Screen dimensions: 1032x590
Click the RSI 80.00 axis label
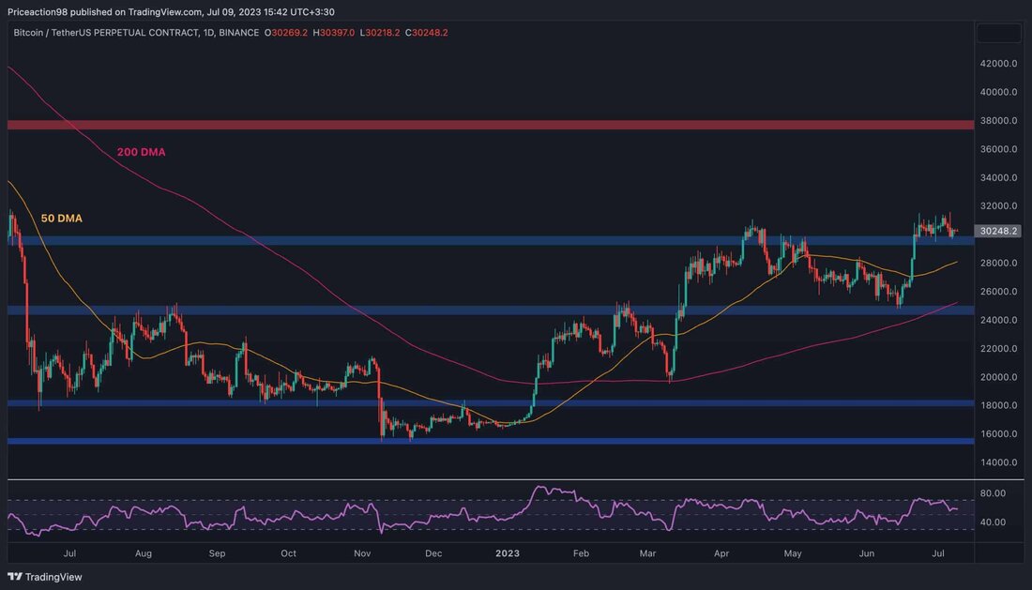click(x=993, y=493)
